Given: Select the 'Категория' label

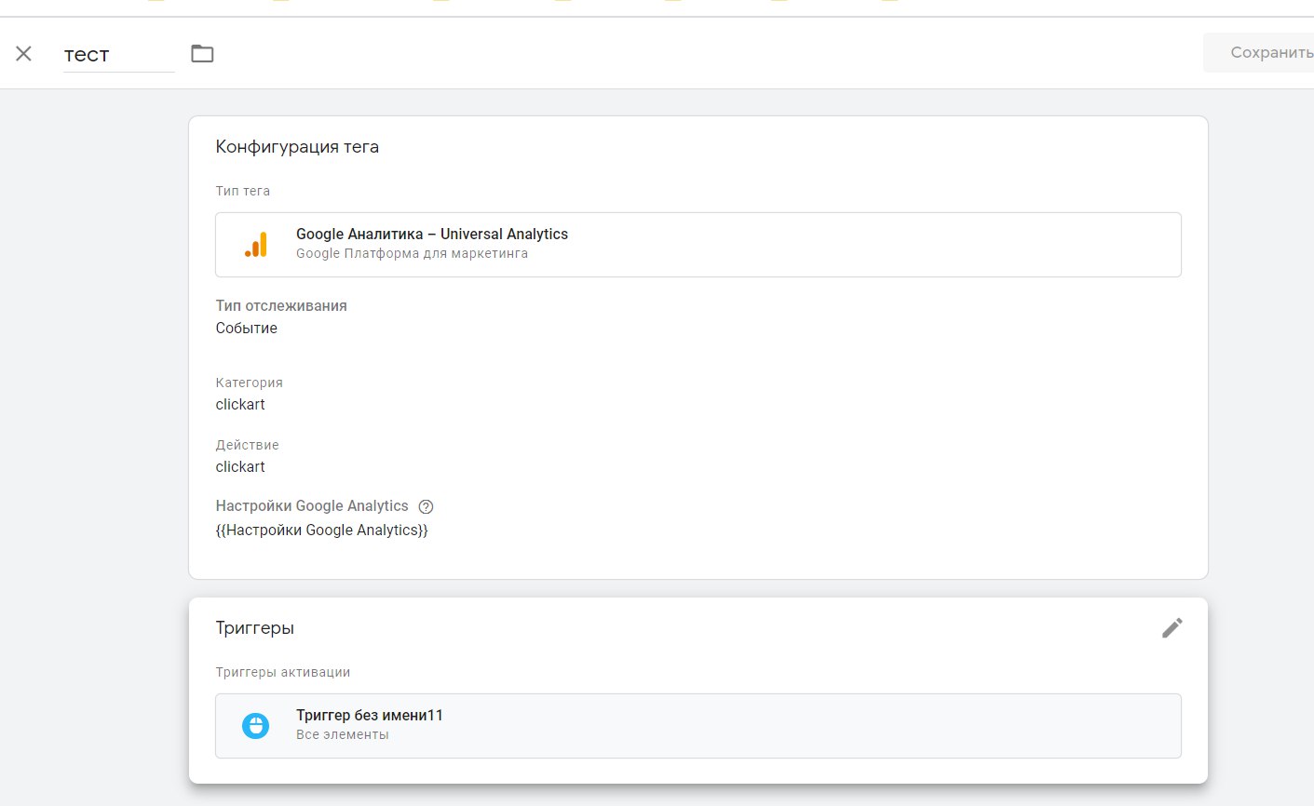Looking at the screenshot, I should point(250,383).
